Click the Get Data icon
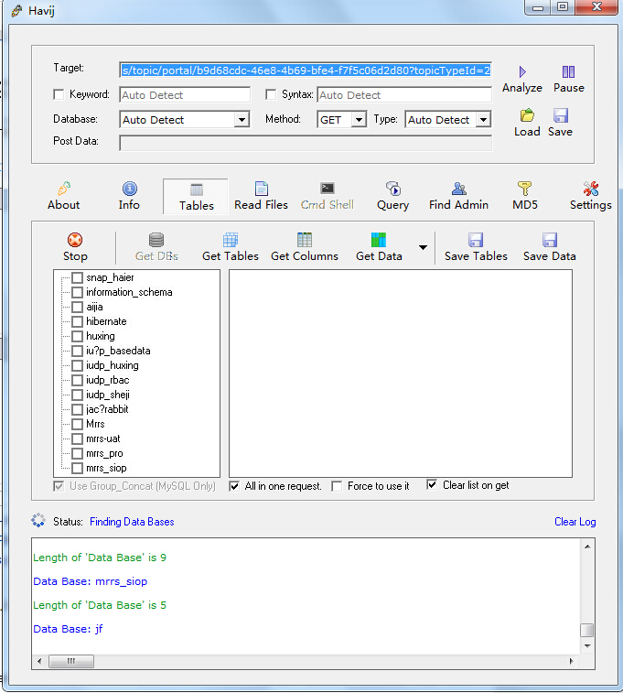623x693 pixels. [x=379, y=240]
